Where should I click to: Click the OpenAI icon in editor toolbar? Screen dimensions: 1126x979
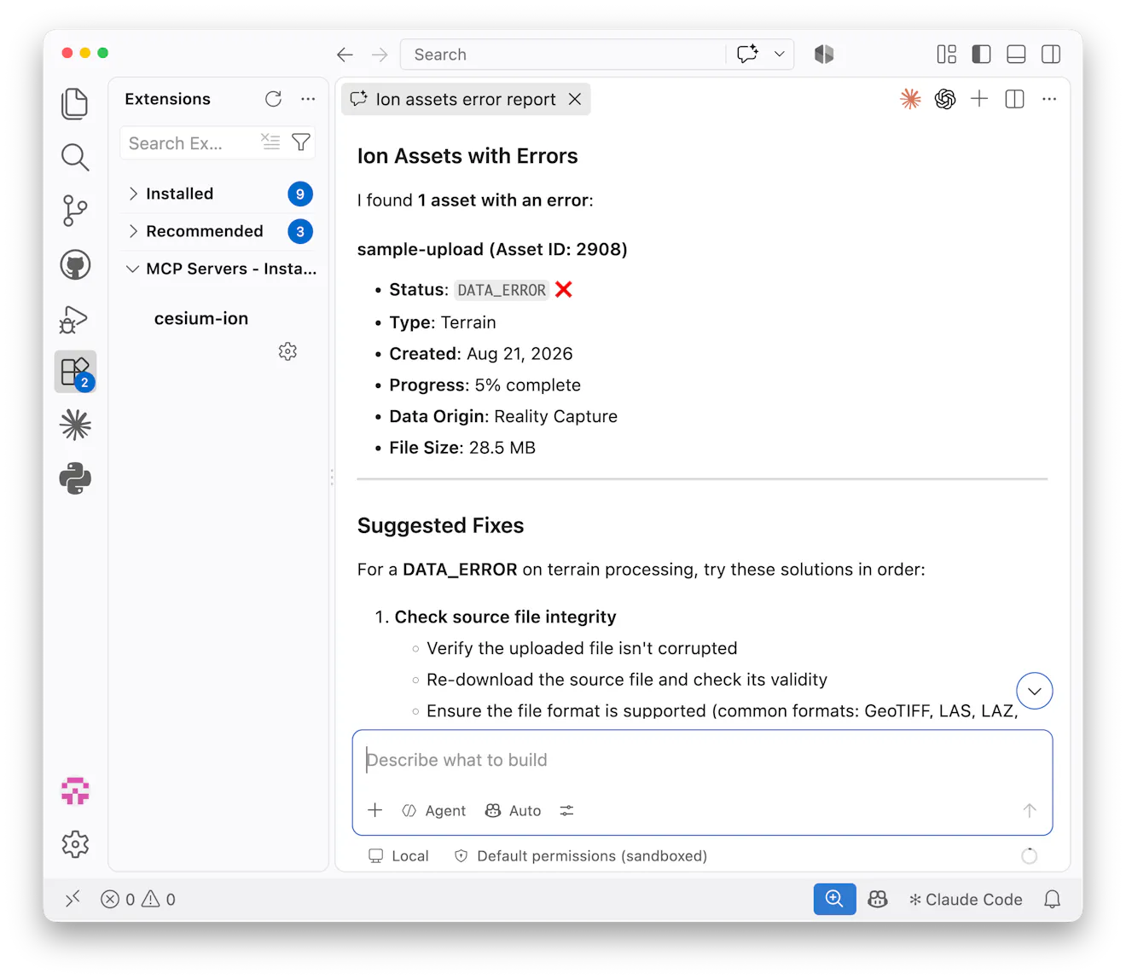tap(945, 99)
